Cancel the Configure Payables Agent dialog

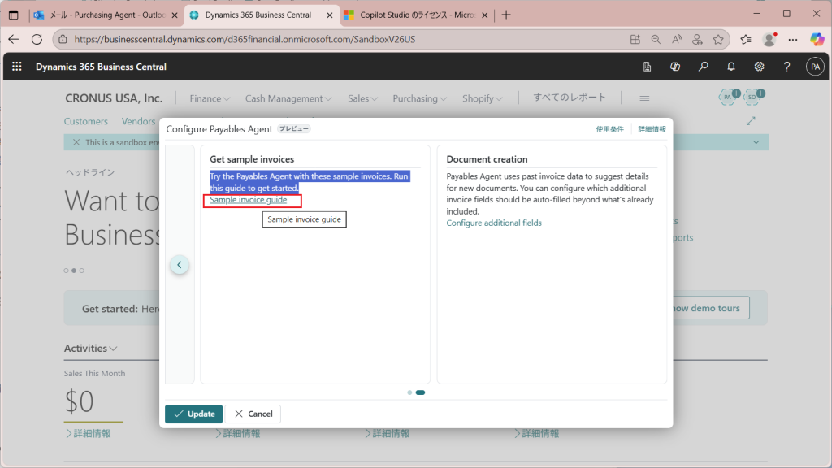[253, 414]
